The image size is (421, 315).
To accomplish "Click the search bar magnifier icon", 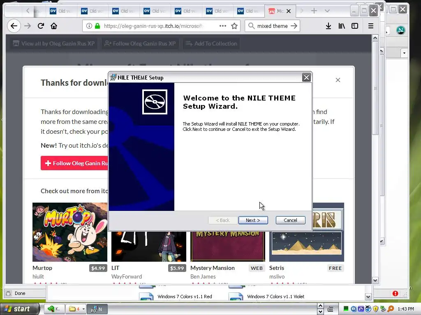I will tap(251, 26).
